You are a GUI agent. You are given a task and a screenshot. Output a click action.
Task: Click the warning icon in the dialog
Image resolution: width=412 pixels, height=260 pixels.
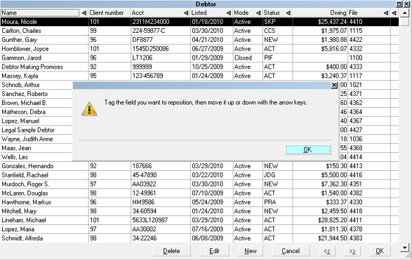[89, 109]
